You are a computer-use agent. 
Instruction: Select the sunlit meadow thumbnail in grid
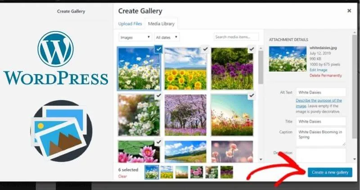[232, 115]
